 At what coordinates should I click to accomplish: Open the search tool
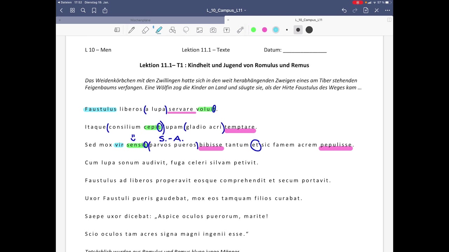[x=83, y=10]
